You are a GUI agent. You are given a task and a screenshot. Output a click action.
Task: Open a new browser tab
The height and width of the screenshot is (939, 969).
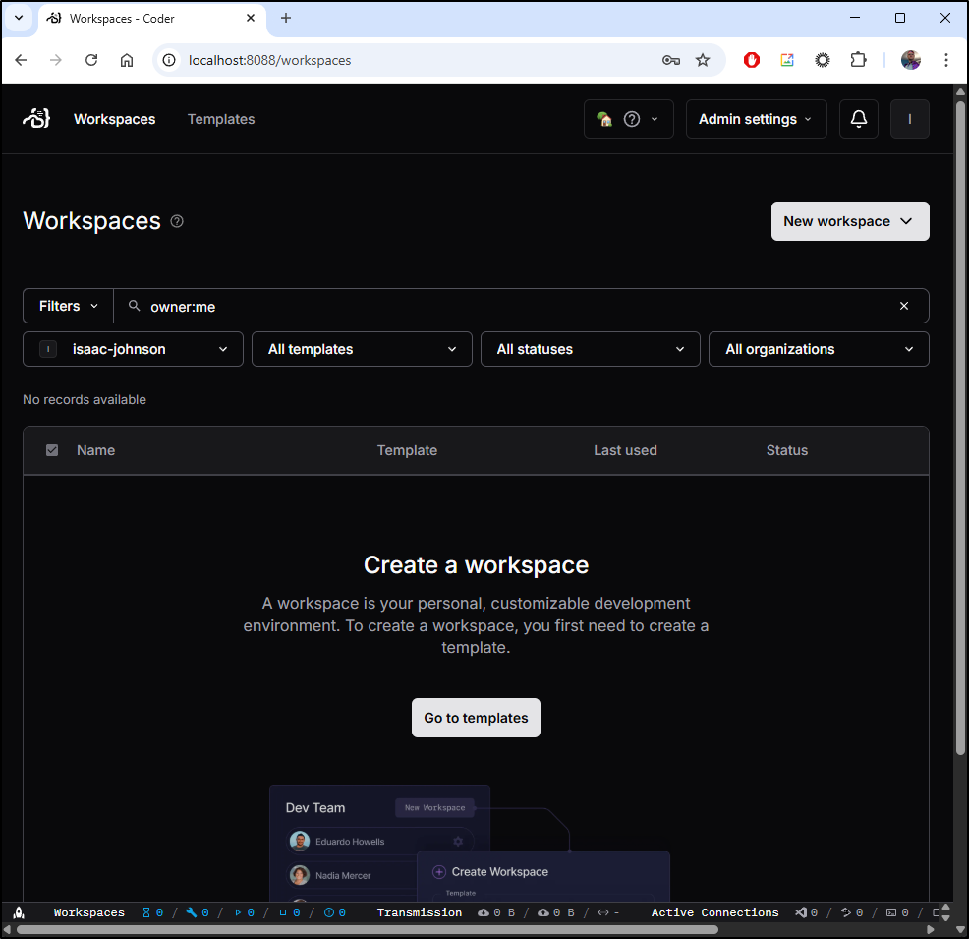(286, 18)
